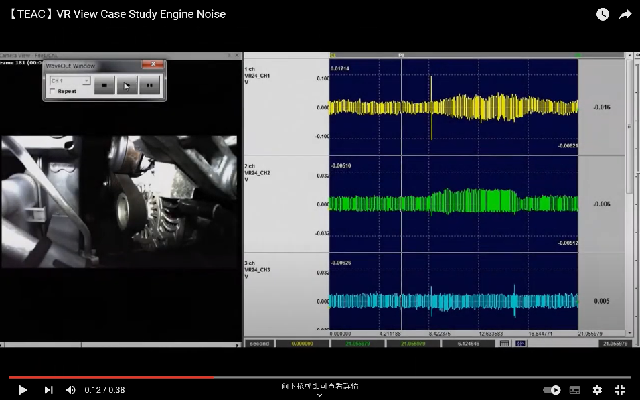Enable the Repeat checkbox
The height and width of the screenshot is (400, 640).
tap(53, 91)
